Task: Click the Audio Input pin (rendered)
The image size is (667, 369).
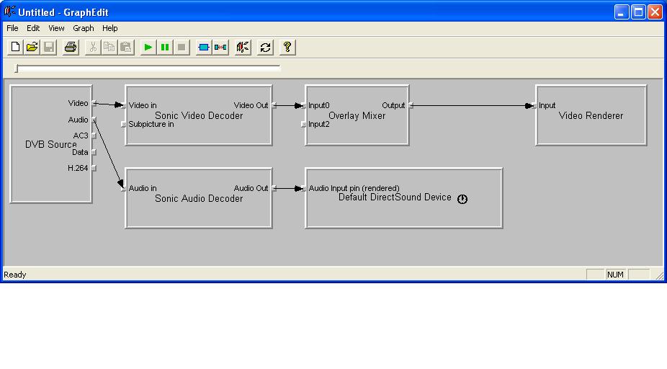Action: click(303, 188)
